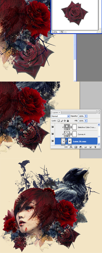Screen dimensions: 102x253
Task: Enable lock all padlock icon
Action: pos(68,121)
